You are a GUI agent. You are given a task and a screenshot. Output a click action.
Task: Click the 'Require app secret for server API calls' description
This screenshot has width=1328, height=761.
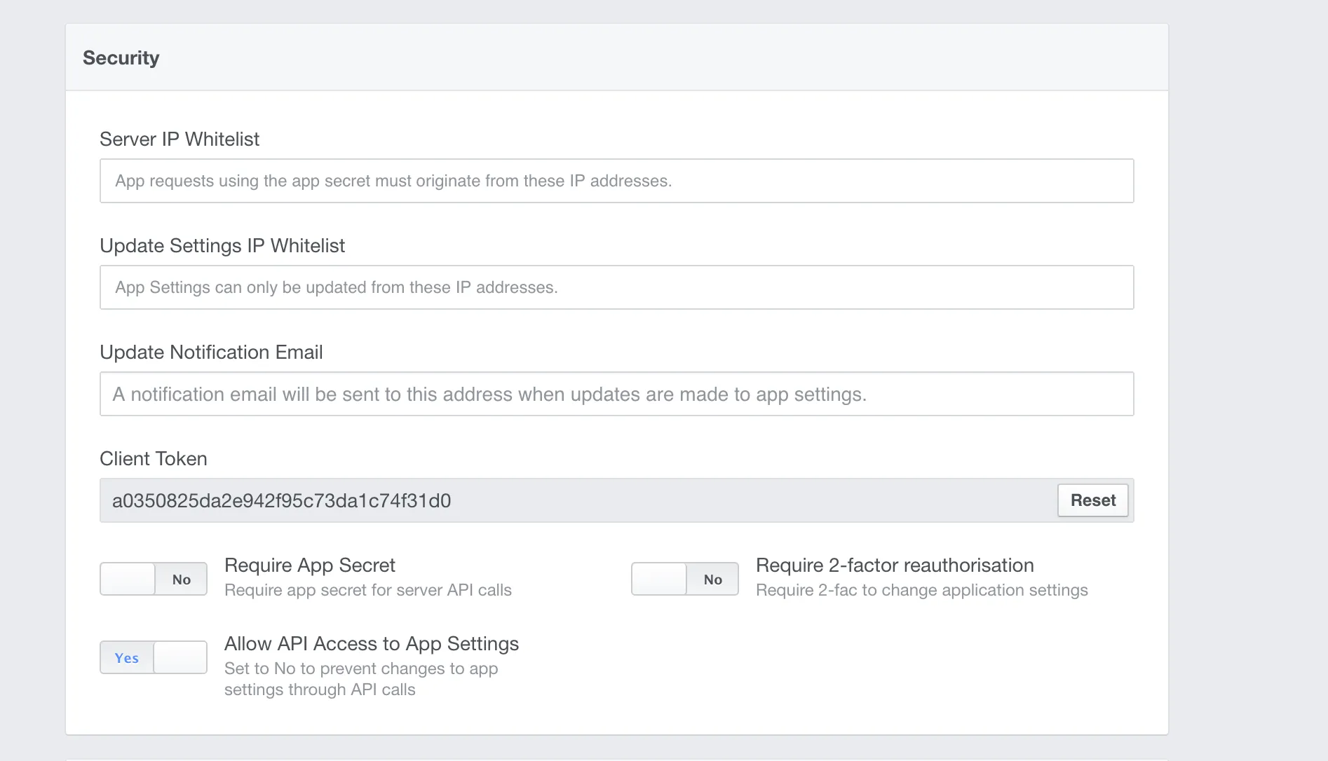coord(368,590)
